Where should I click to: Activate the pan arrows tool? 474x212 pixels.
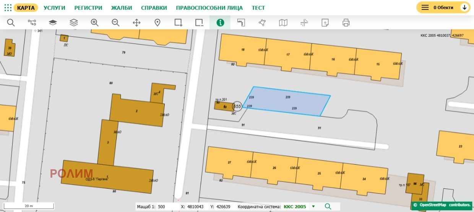coord(136,22)
